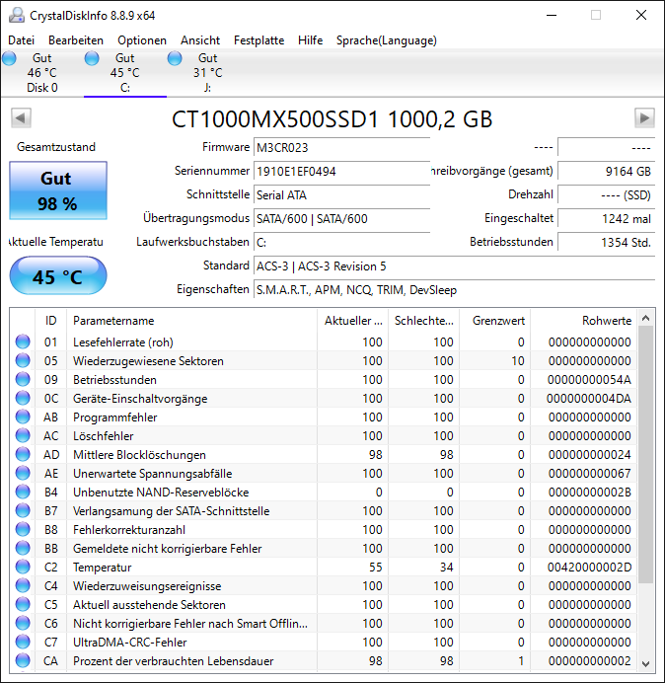
Task: Click the scroll down arrow of attribute list
Action: [646, 663]
